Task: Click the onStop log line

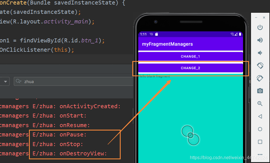Action: tap(41, 144)
